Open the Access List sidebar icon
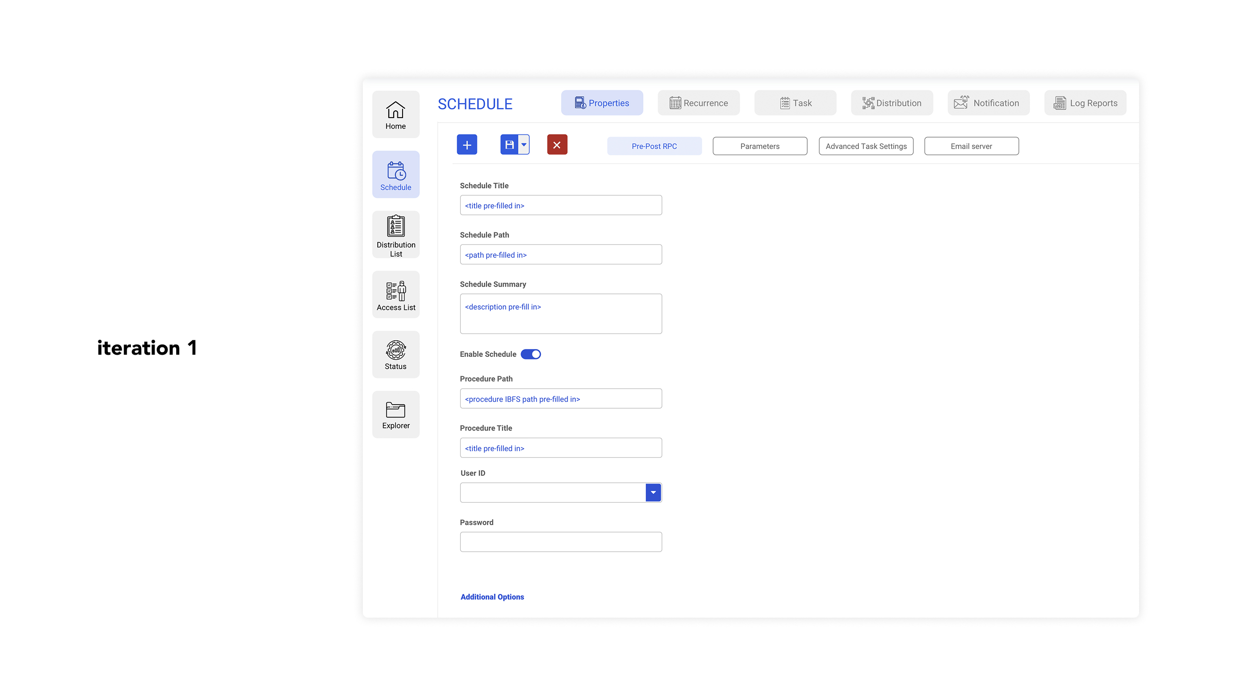 [395, 295]
